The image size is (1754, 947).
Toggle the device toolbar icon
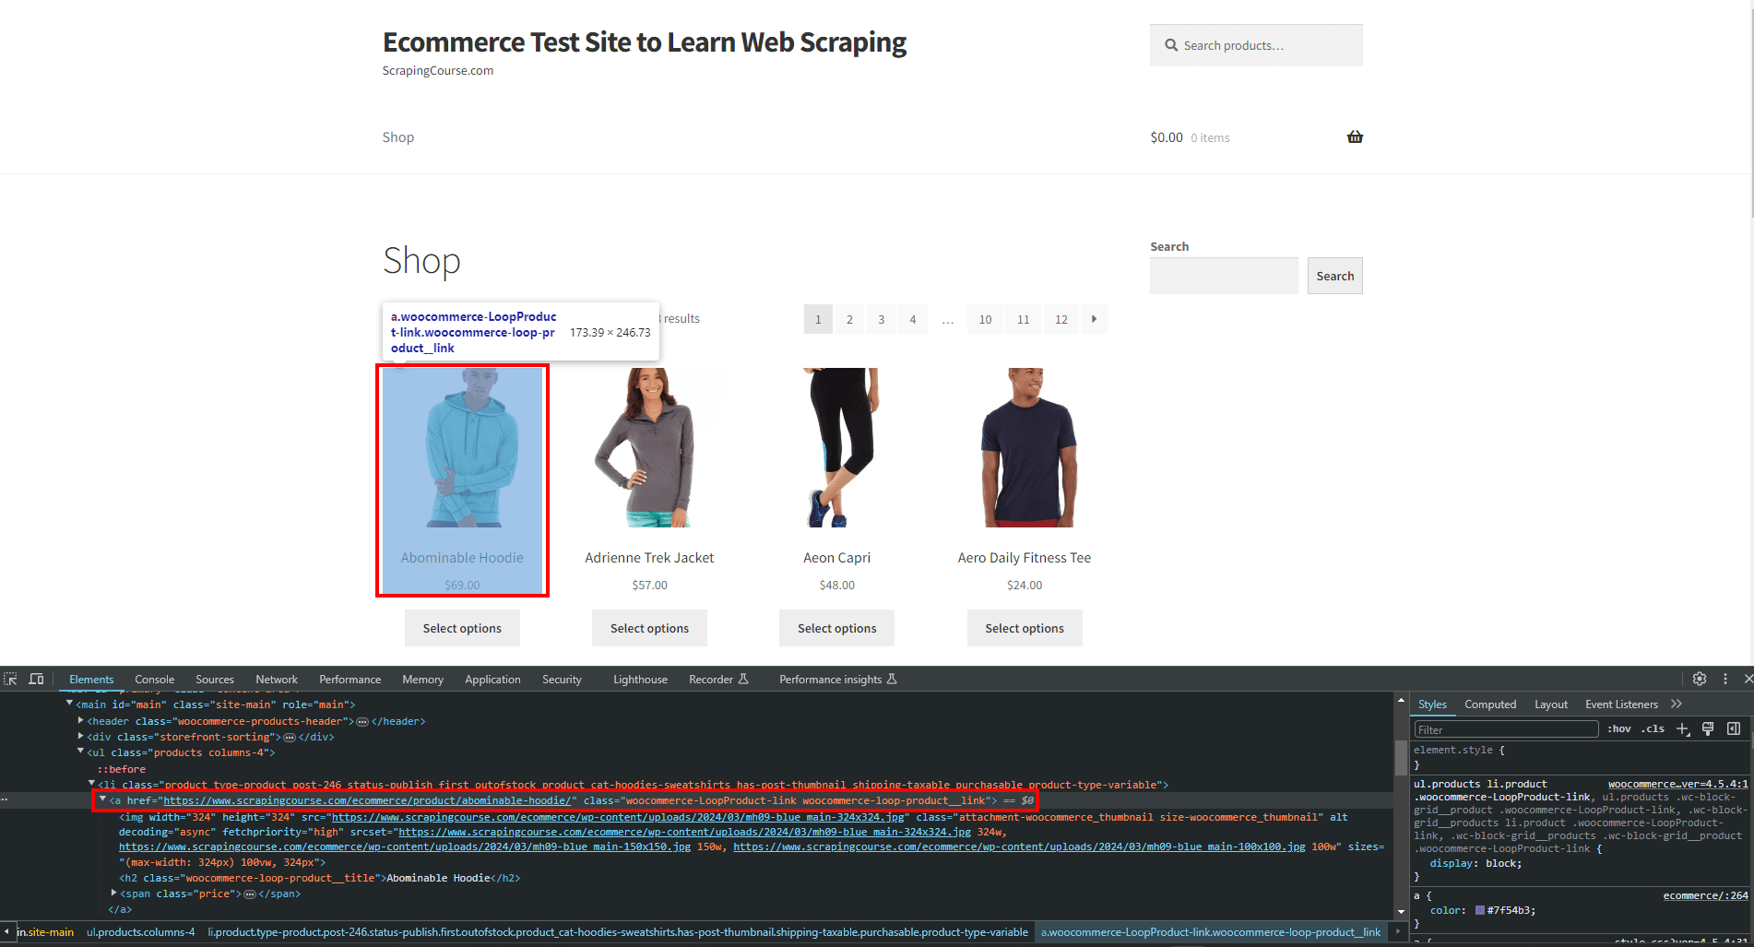tap(37, 679)
